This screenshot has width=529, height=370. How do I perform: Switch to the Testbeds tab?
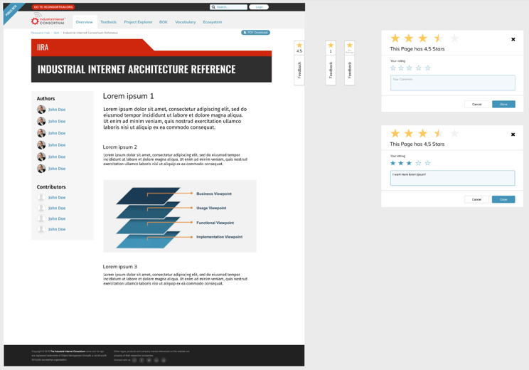pyautogui.click(x=108, y=22)
